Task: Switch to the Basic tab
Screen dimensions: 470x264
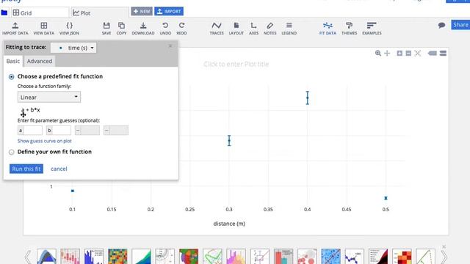Action: tap(13, 61)
